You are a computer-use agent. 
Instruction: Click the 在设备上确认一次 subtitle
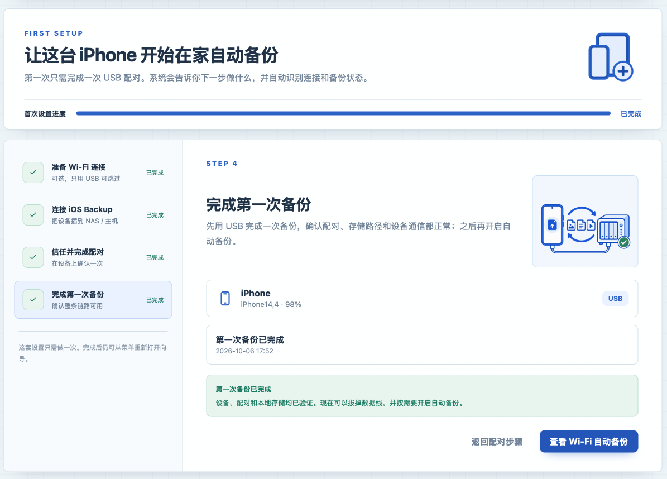click(x=78, y=264)
